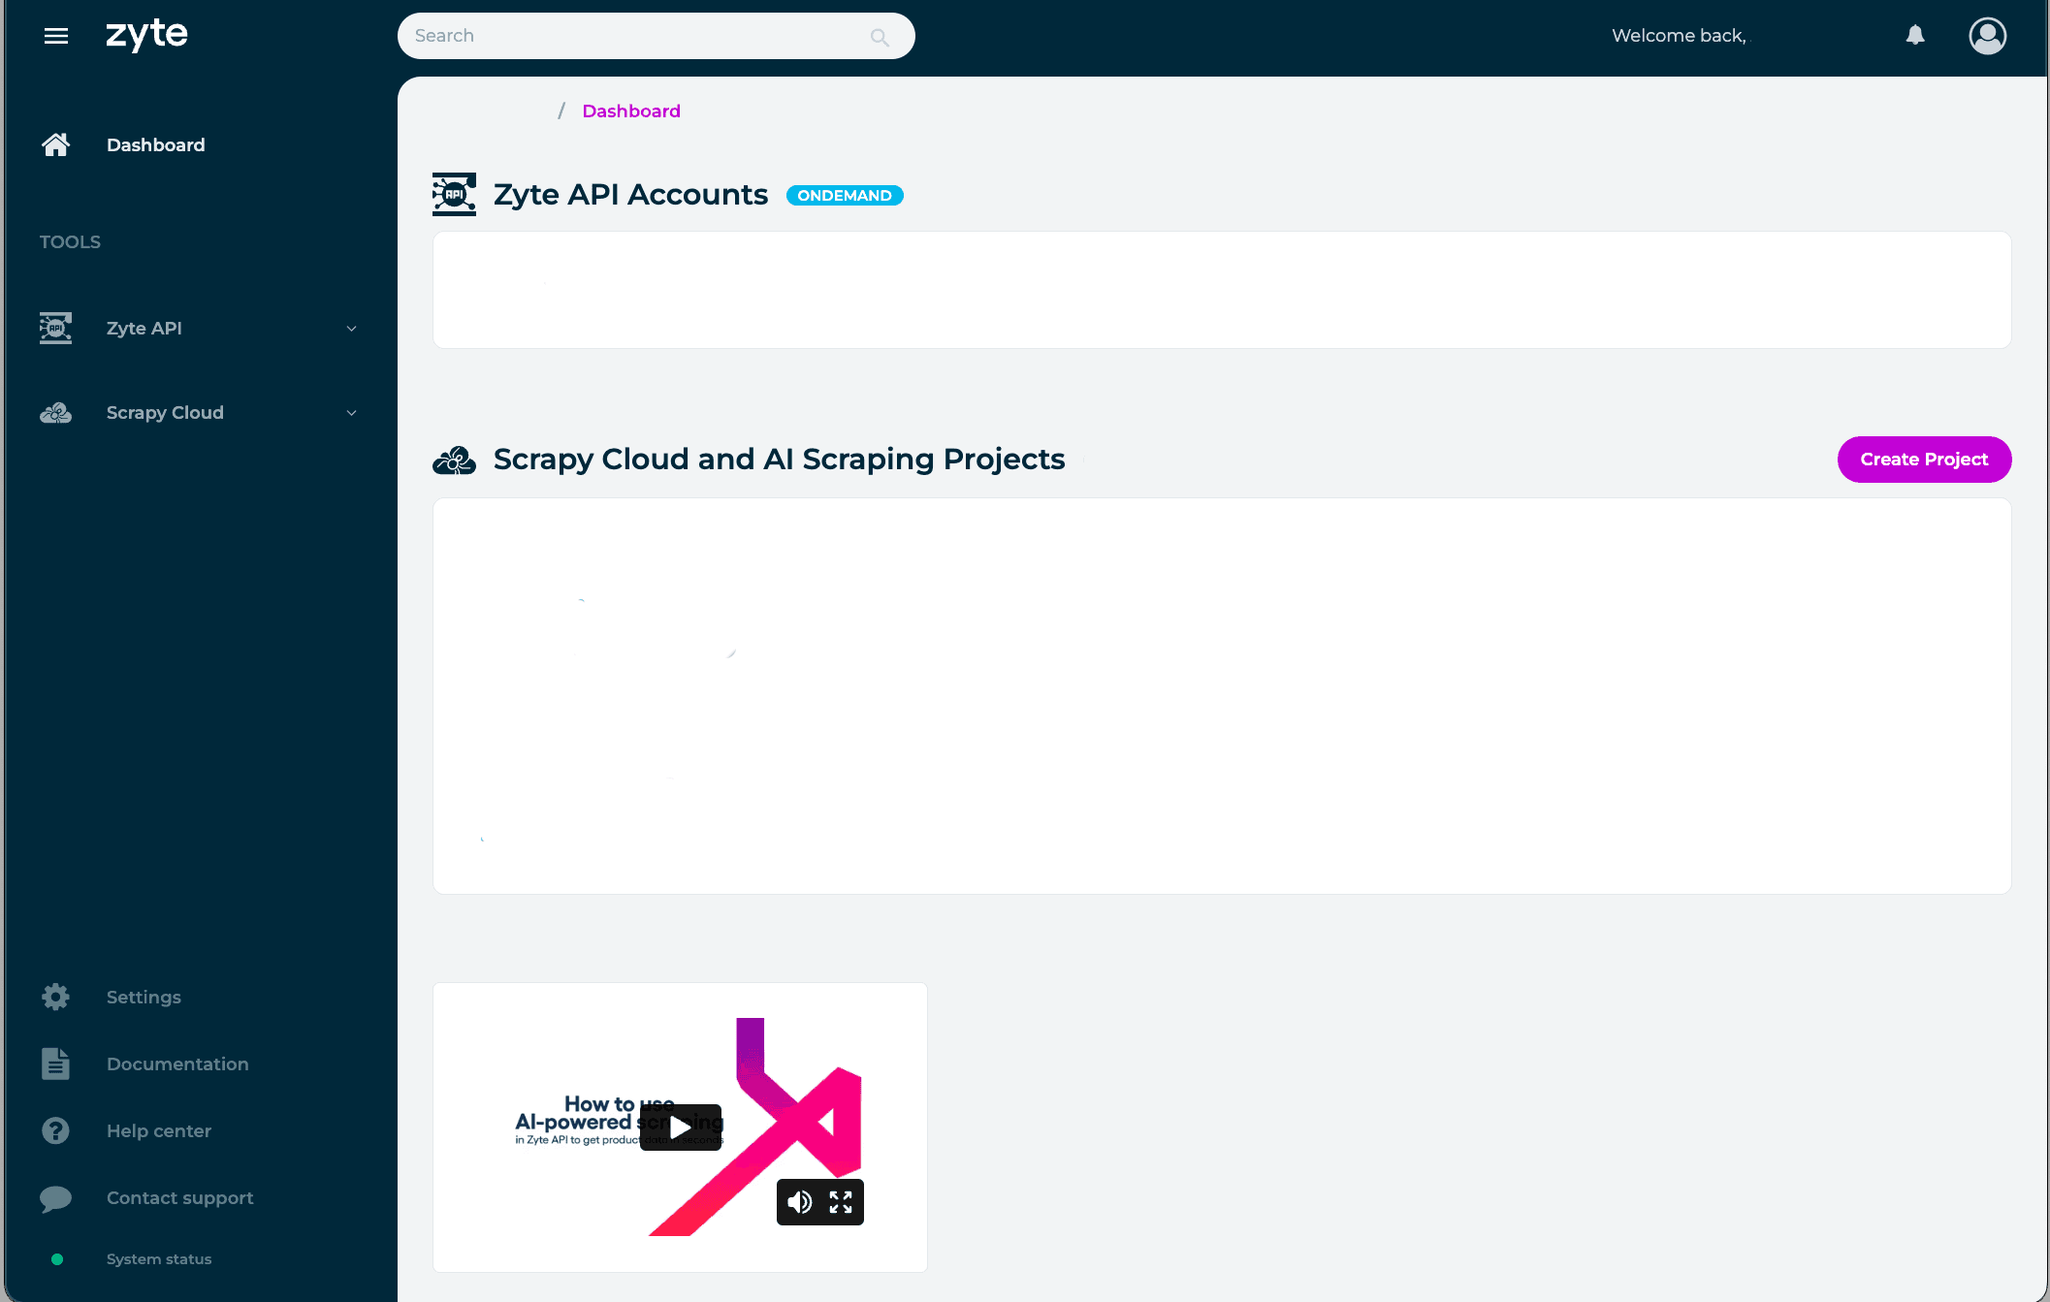This screenshot has height=1302, width=2050.
Task: Expand the Zyte API sidebar chevron
Action: (351, 329)
